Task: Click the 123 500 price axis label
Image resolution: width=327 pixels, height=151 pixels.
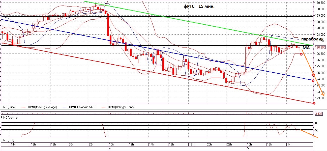Action: (320, 92)
